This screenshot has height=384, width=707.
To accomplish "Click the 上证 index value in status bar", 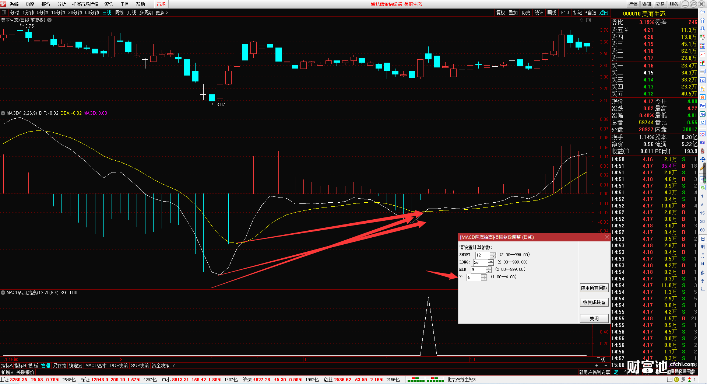I will click(x=19, y=380).
